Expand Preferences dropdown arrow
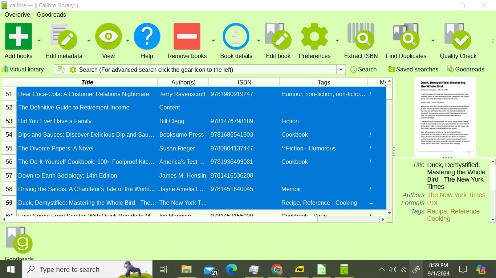The image size is (496, 278). pos(337,41)
